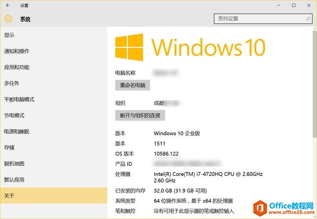
Task: Click the 重命名电脑 button
Action: coord(133,85)
